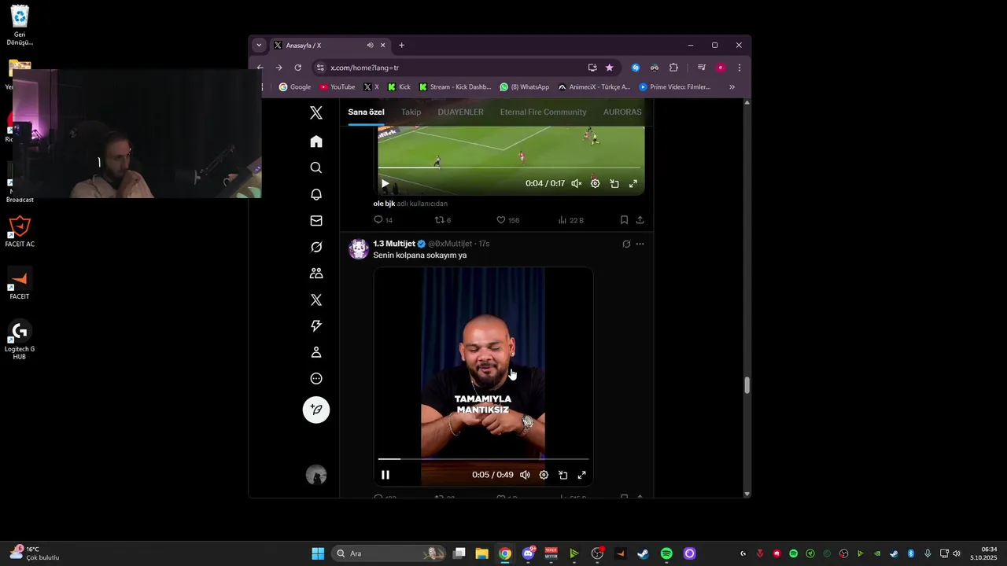Open Communities people icon in sidebar

click(x=316, y=274)
